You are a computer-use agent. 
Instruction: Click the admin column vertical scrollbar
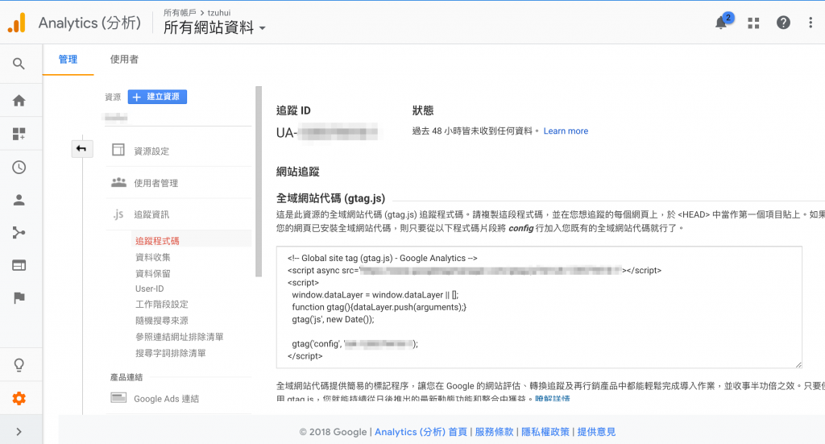click(x=259, y=181)
